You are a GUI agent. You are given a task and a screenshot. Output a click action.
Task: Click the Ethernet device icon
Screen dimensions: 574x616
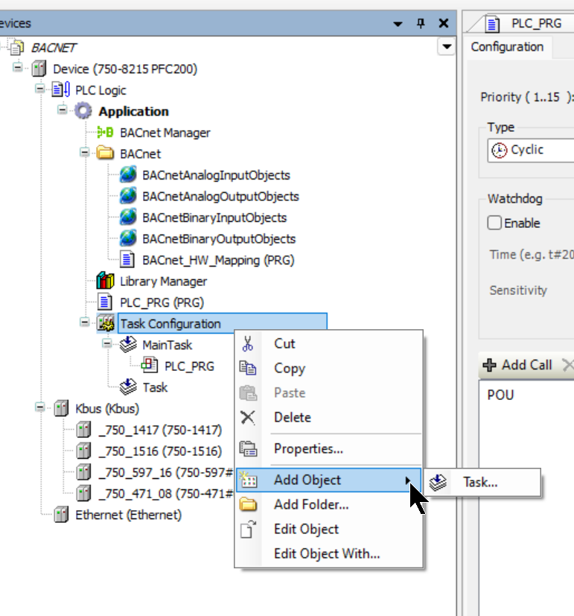(x=61, y=514)
